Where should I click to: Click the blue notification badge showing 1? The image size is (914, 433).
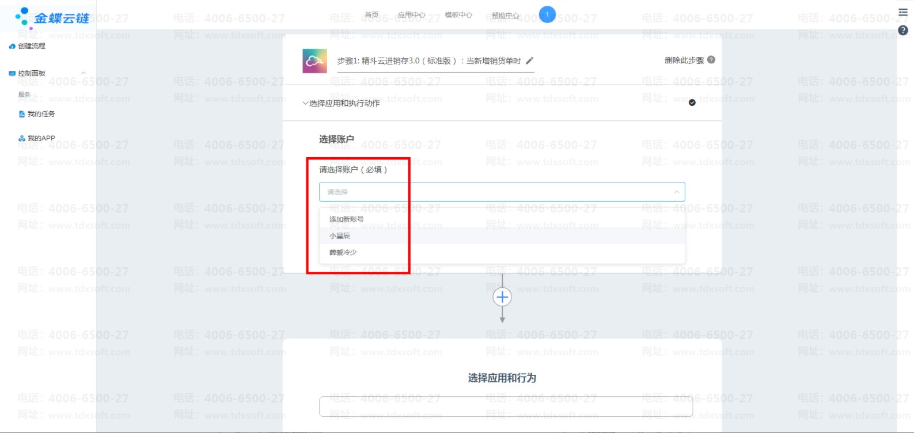pos(547,14)
